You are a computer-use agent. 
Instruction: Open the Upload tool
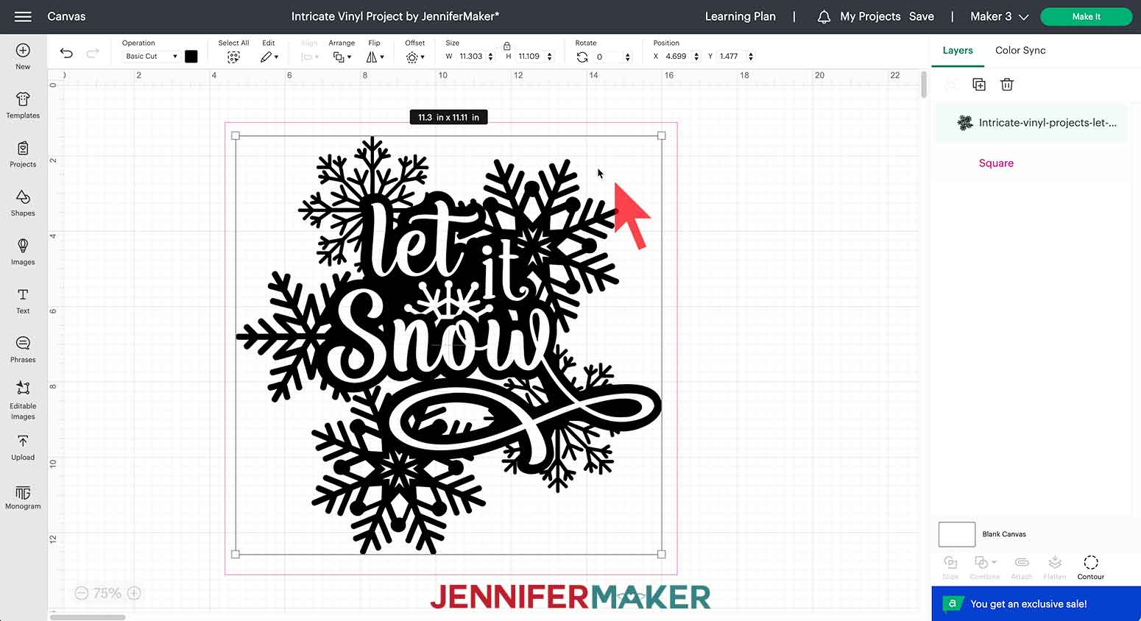click(x=23, y=447)
